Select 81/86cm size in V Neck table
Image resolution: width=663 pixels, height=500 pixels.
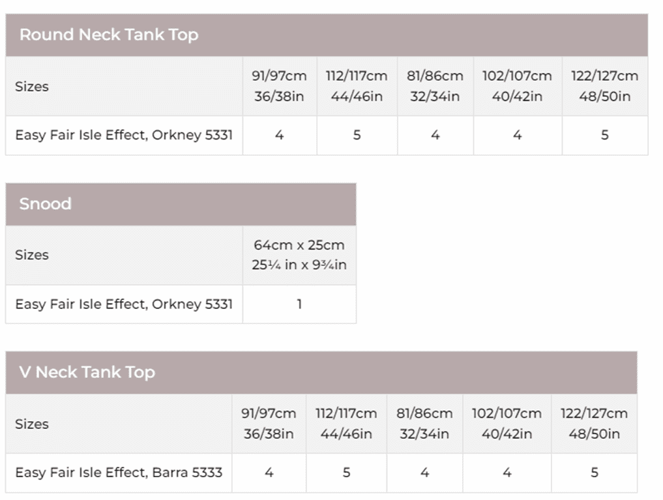424,424
